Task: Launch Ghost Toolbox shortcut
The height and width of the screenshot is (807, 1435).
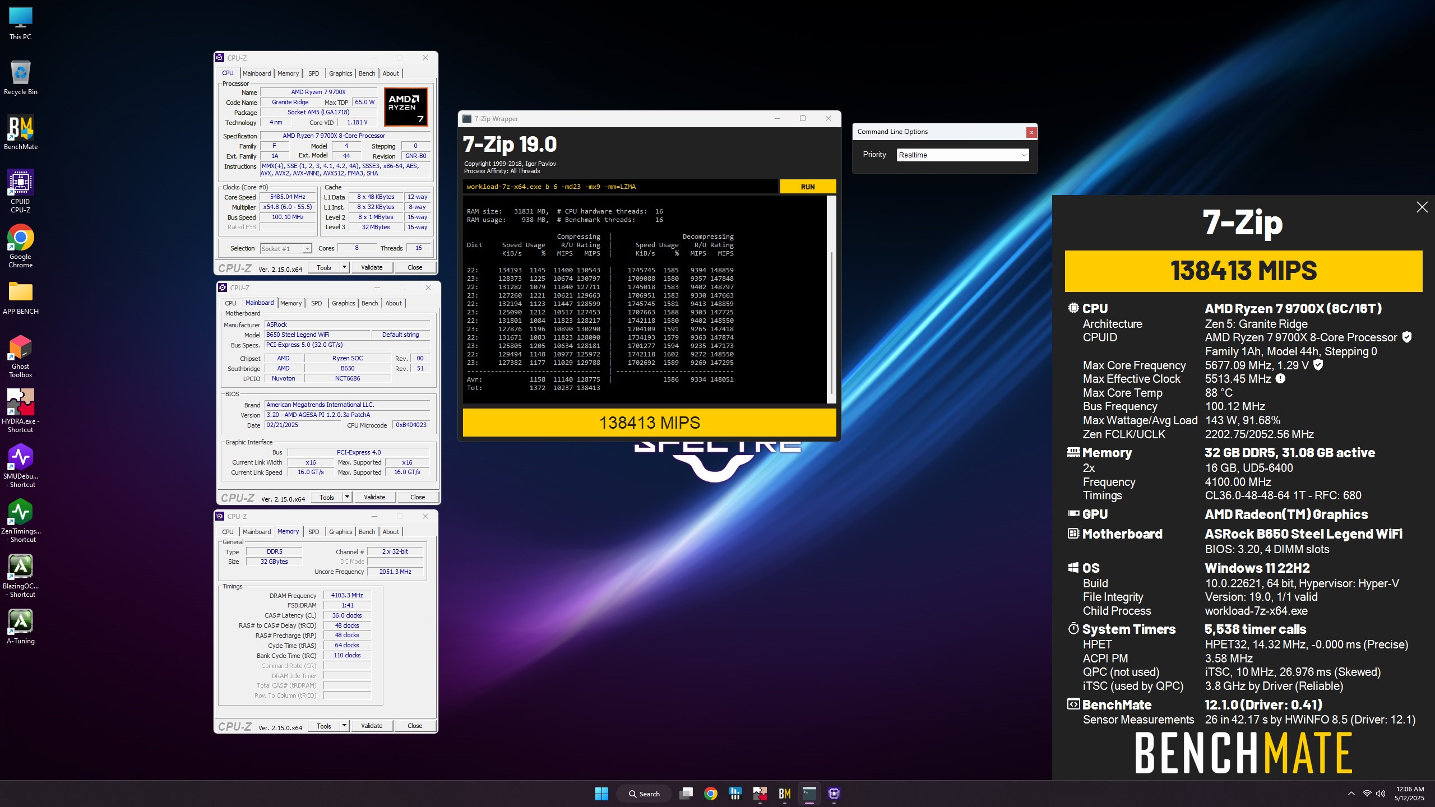Action: click(21, 356)
